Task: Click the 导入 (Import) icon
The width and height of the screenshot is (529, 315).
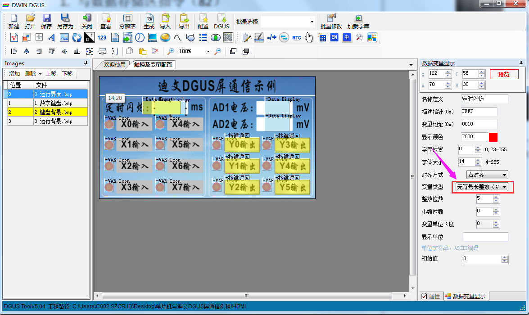Action: [x=165, y=22]
